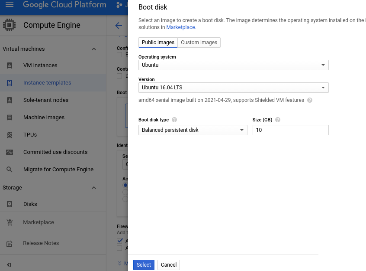The width and height of the screenshot is (366, 271).
Task: Expand the double-chevron section at page bottom
Action: (119, 263)
